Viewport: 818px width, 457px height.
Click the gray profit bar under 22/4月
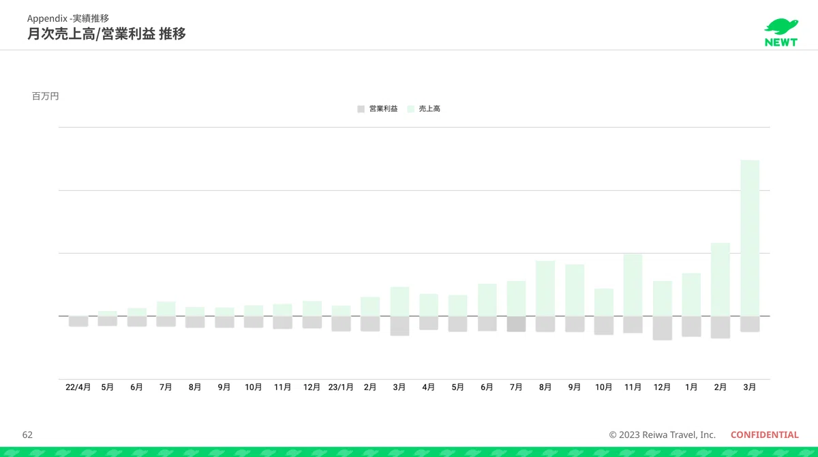pyautogui.click(x=78, y=321)
